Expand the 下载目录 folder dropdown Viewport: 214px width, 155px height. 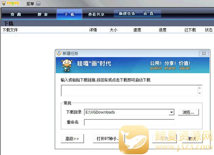click(172, 112)
